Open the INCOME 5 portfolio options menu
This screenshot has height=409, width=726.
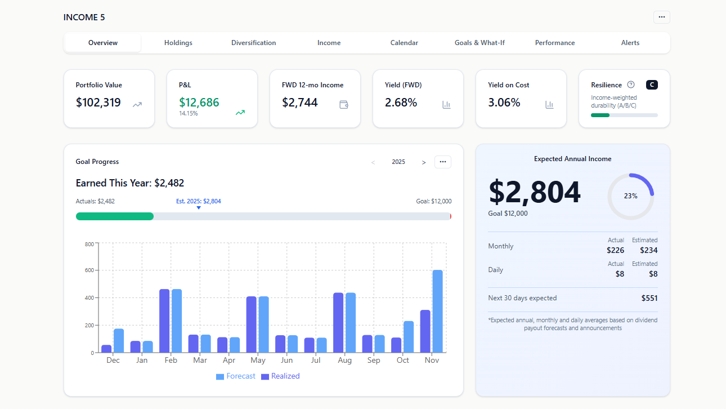pos(661,17)
